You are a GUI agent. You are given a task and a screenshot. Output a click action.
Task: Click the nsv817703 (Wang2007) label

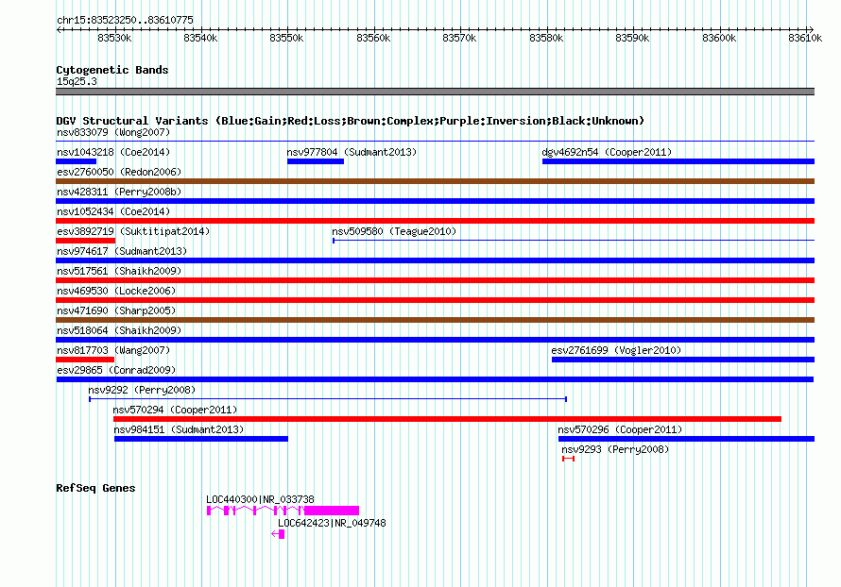click(113, 350)
